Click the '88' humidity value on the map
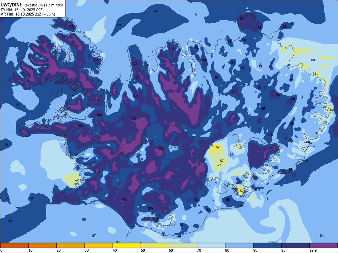The width and height of the screenshot is (338, 253). [232, 154]
